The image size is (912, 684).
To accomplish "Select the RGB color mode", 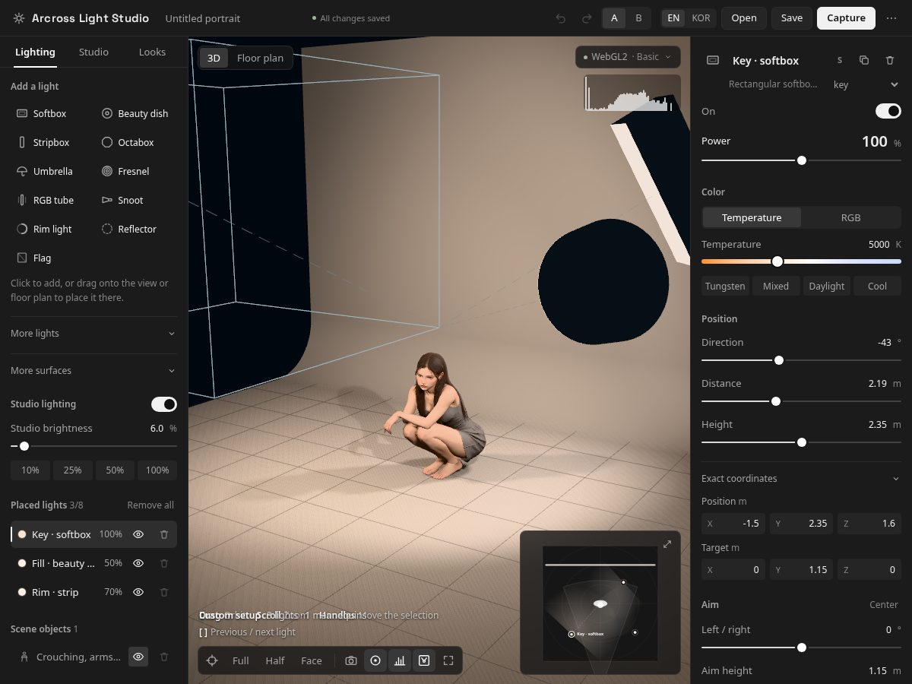I will [x=850, y=217].
